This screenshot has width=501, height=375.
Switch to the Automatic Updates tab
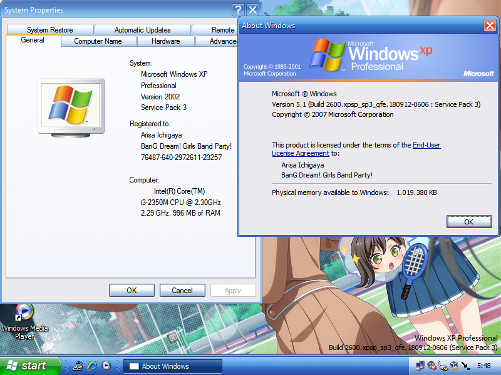(x=143, y=29)
